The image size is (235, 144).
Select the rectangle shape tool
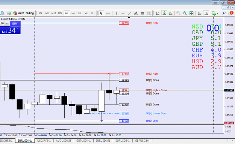143,13
